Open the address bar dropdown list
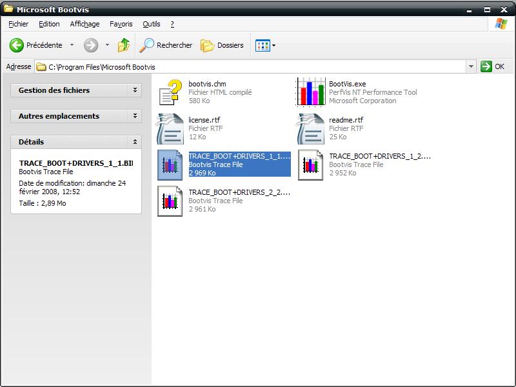Image resolution: width=516 pixels, height=387 pixels. [471, 67]
